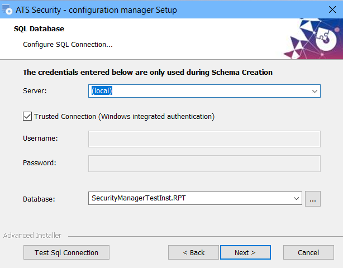Click the window title bar text
Image resolution: width=343 pixels, height=268 pixels.
(96, 10)
